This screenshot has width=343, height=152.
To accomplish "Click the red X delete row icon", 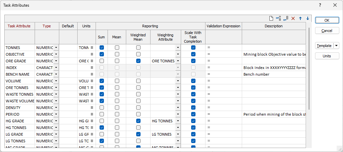I will pos(293,18).
